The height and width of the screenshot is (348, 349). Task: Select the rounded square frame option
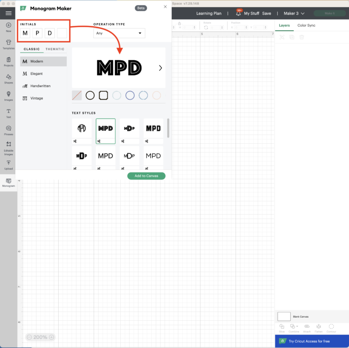coord(103,95)
